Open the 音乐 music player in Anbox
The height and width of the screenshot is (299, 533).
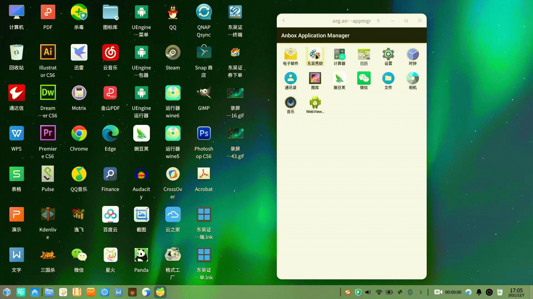pos(290,104)
